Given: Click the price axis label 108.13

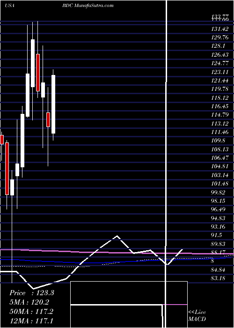Looking at the screenshot, I should (219, 149).
